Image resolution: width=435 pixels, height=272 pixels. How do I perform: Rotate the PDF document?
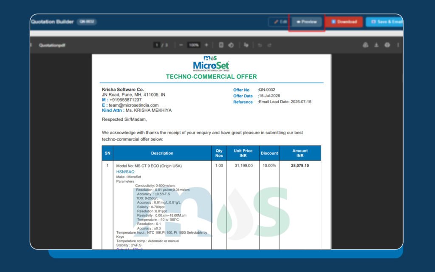pos(231,45)
